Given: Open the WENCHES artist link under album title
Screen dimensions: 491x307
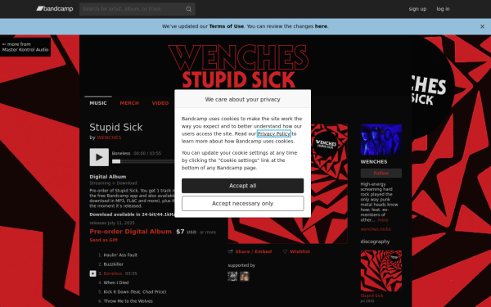Looking at the screenshot, I should coord(109,138).
